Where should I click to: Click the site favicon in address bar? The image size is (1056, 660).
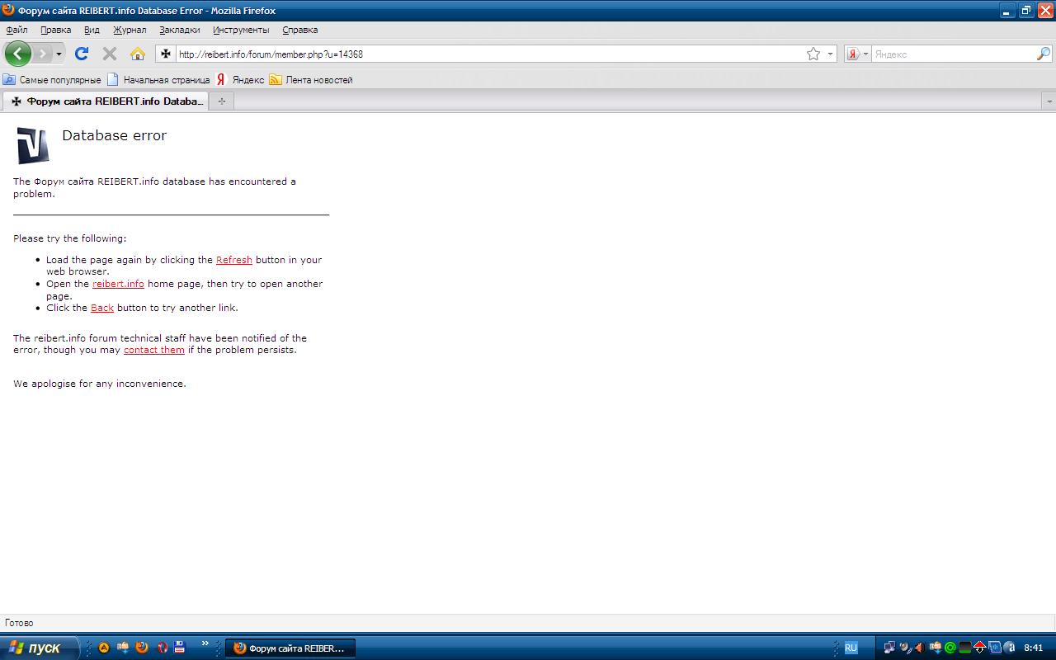tap(166, 54)
